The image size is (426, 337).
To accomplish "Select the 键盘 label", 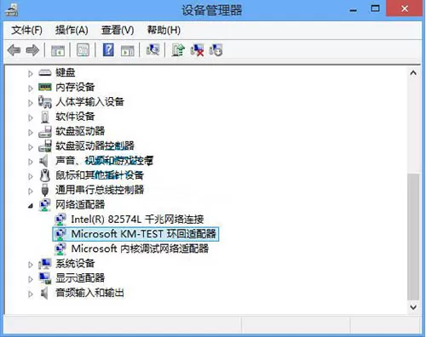I will point(66,72).
